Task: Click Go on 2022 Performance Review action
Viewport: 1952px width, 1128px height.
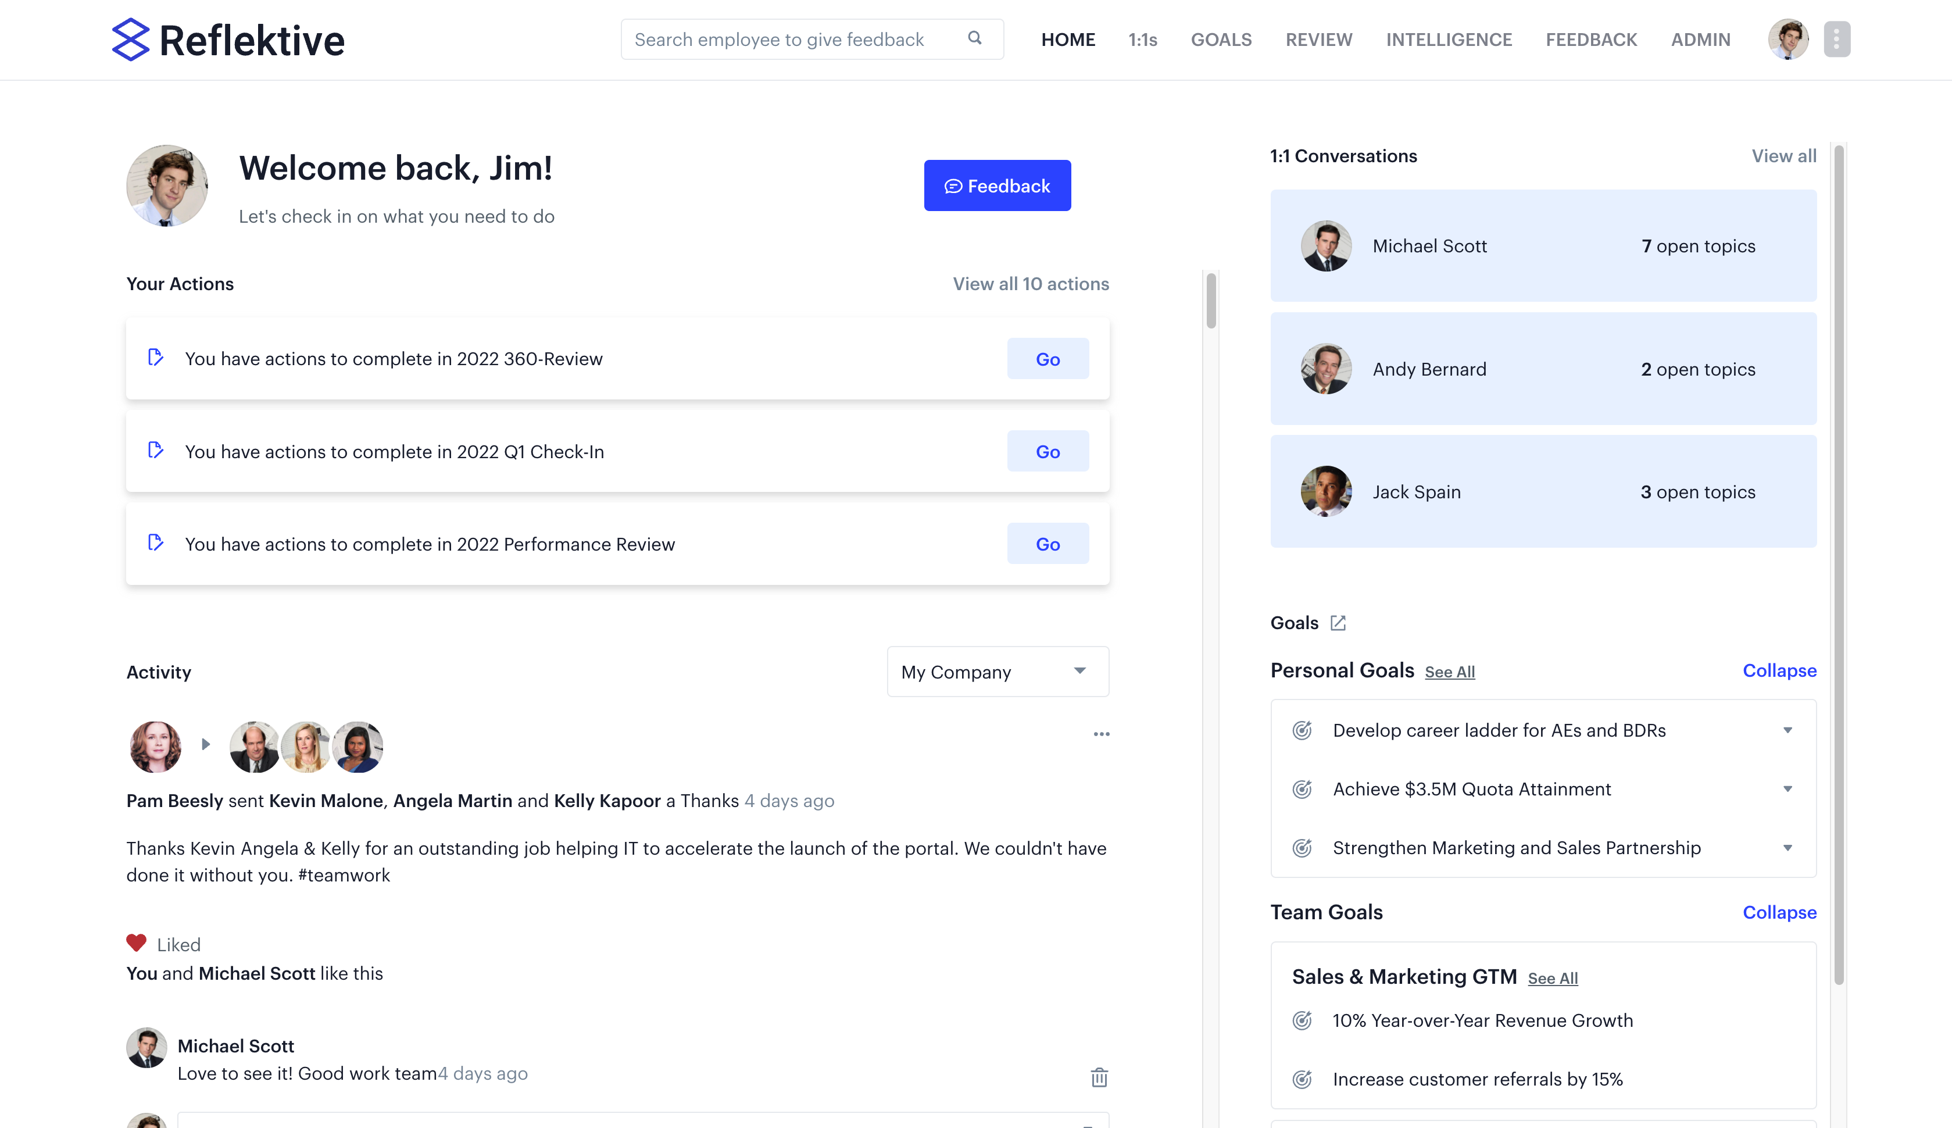Action: click(x=1047, y=543)
